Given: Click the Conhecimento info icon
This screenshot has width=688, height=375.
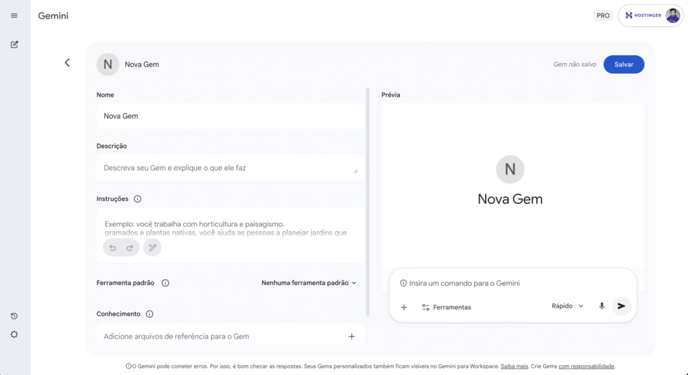Looking at the screenshot, I should click(150, 314).
